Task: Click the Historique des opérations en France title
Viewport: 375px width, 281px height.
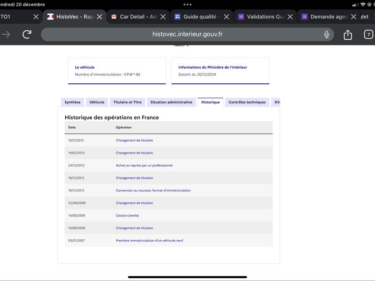Action: [112, 118]
